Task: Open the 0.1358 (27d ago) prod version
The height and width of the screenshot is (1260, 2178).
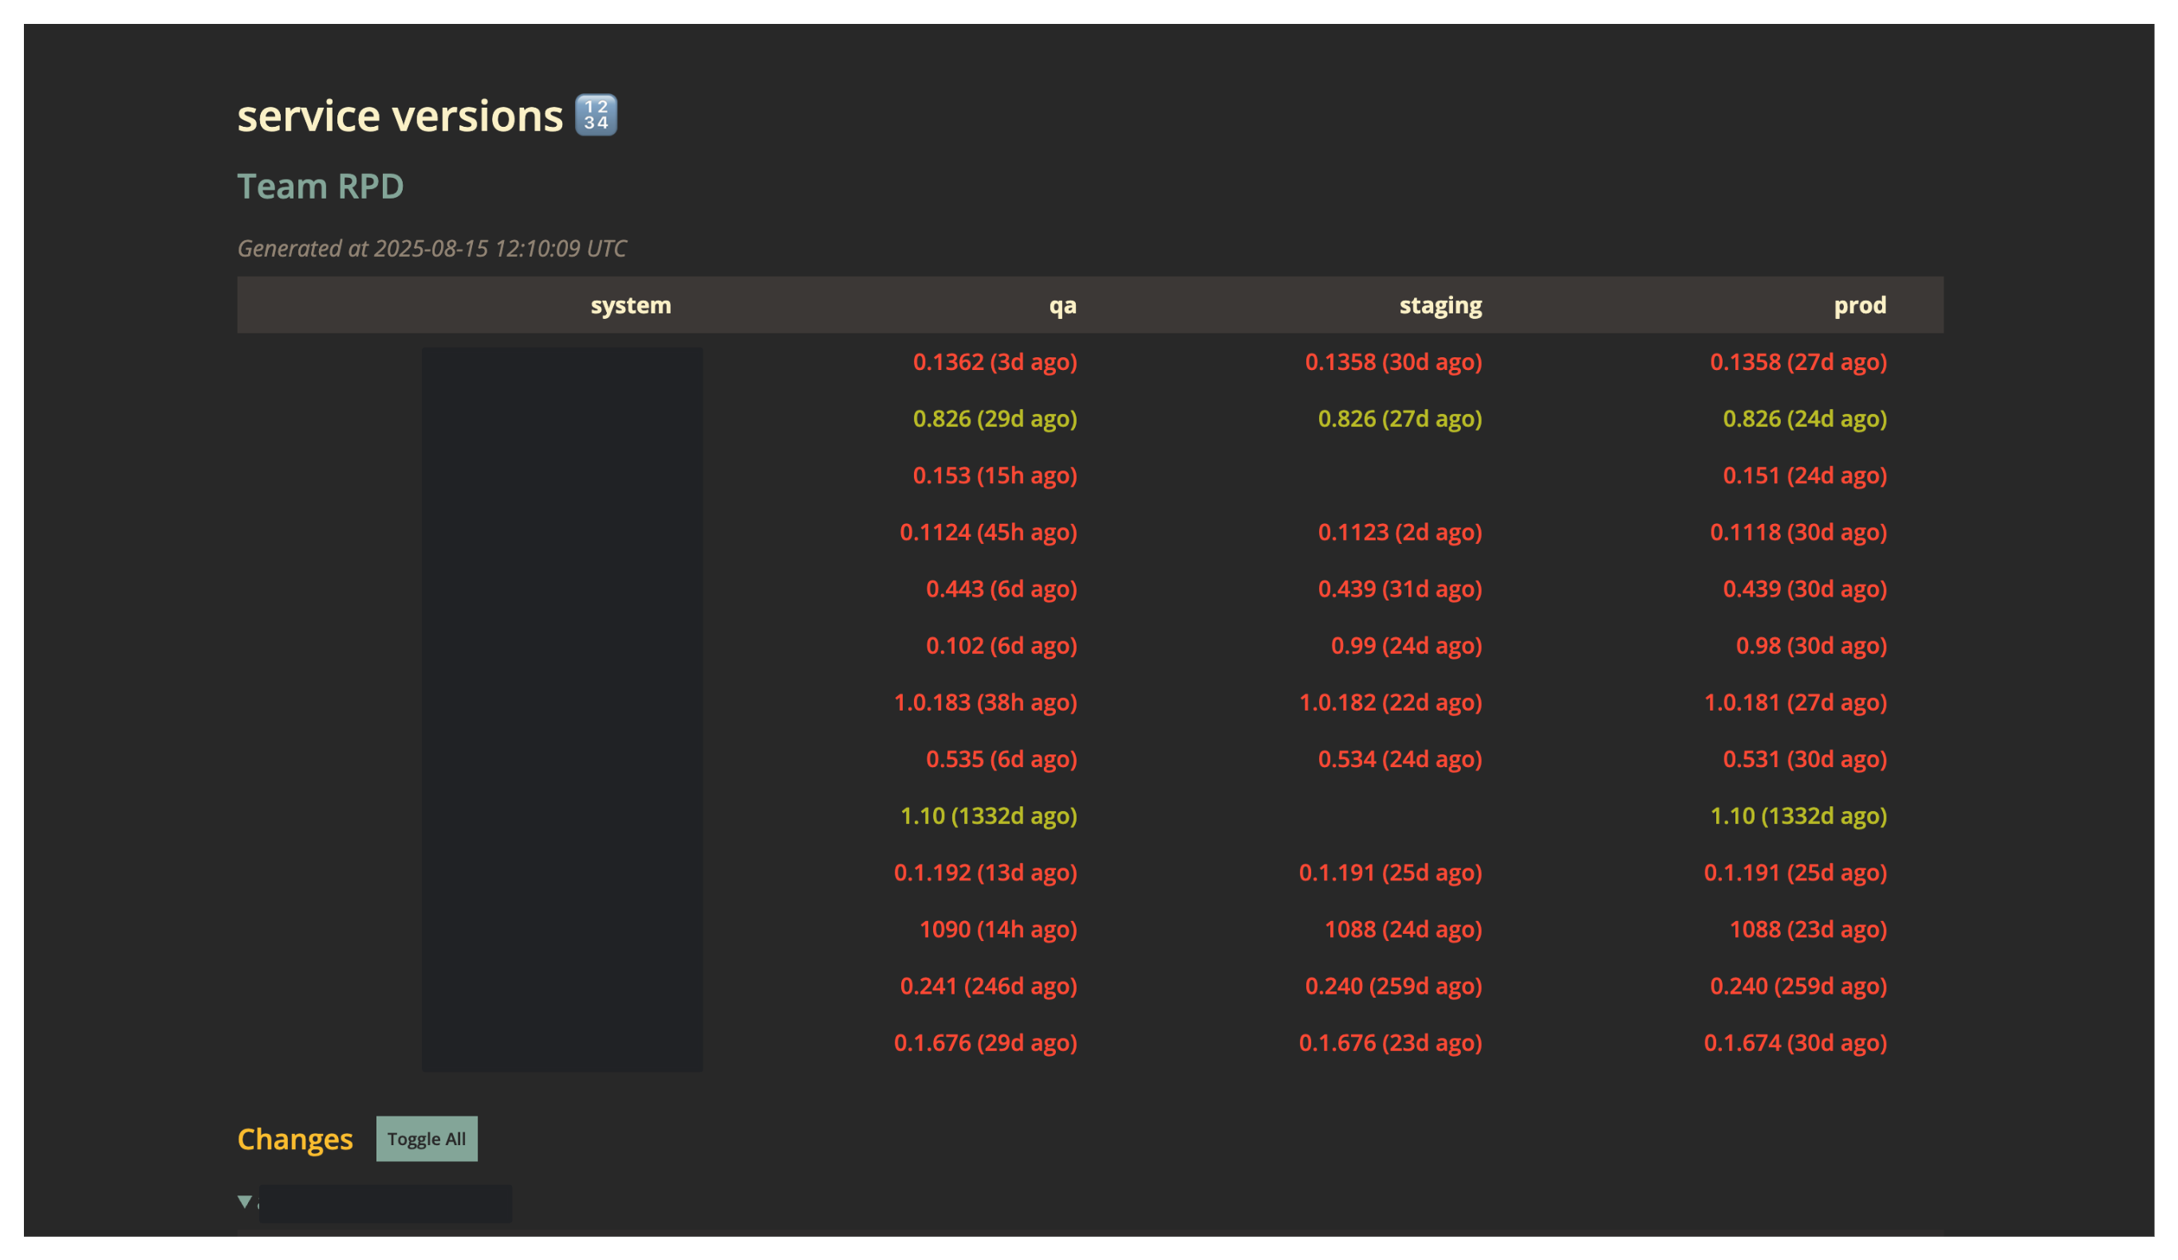Action: [1798, 362]
